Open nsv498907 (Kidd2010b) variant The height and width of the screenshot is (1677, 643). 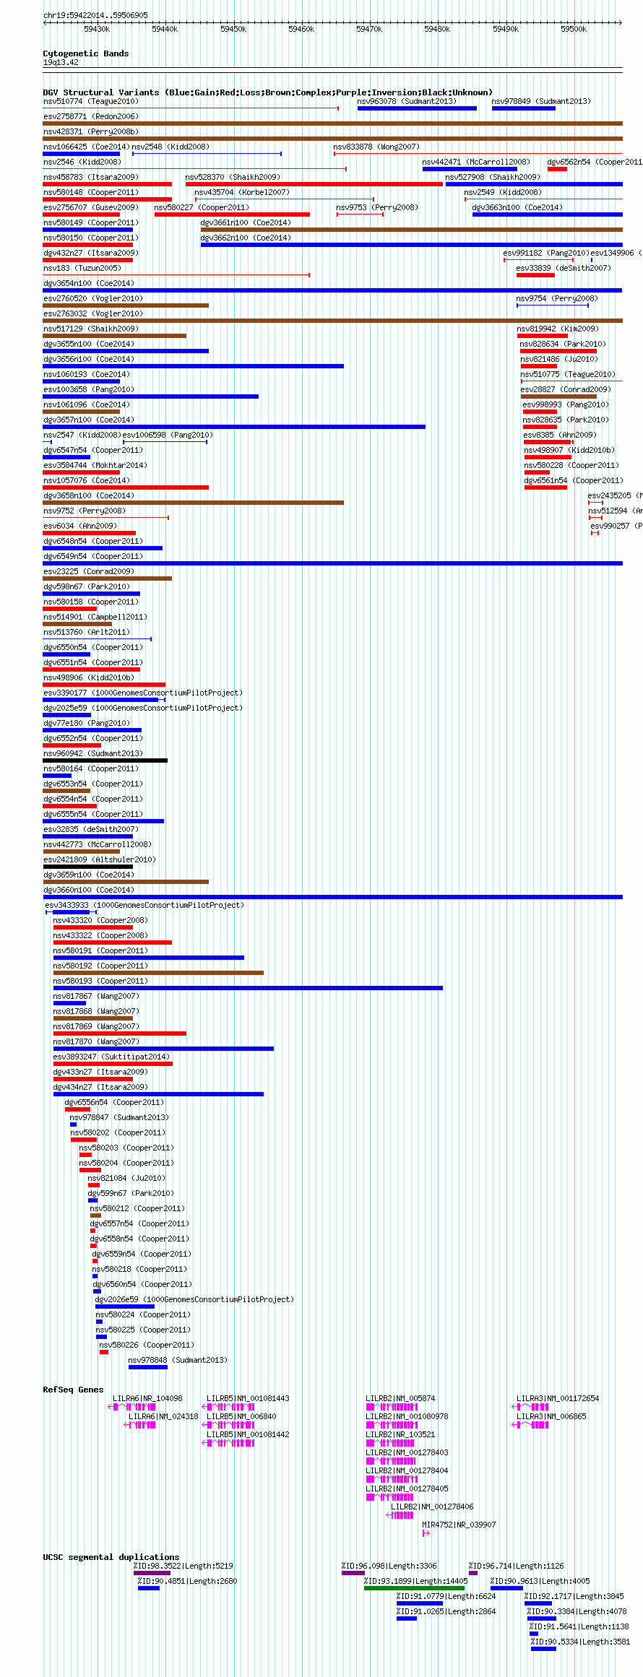tap(569, 450)
